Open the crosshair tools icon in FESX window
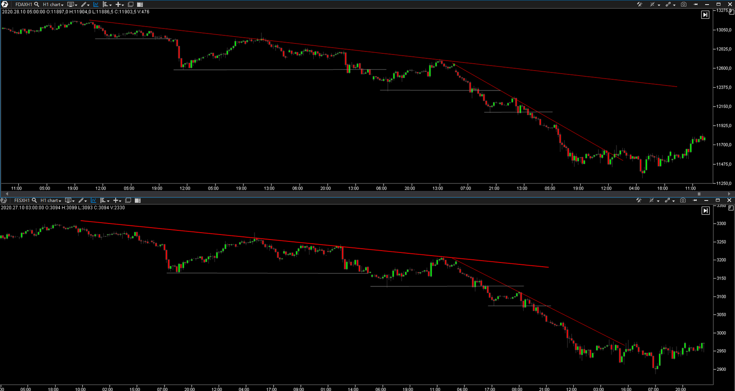 click(x=652, y=201)
